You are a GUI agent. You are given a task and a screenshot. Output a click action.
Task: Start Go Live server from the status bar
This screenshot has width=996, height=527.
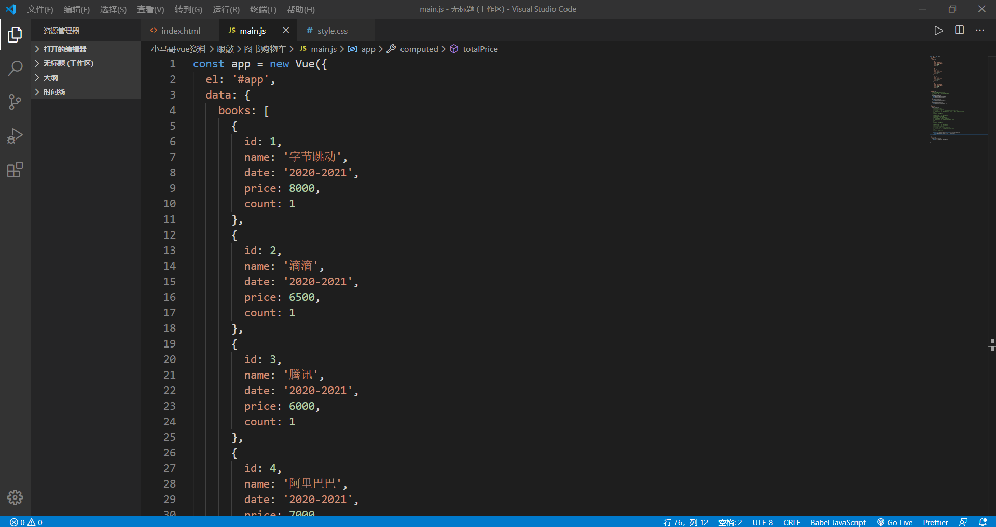[895, 522]
